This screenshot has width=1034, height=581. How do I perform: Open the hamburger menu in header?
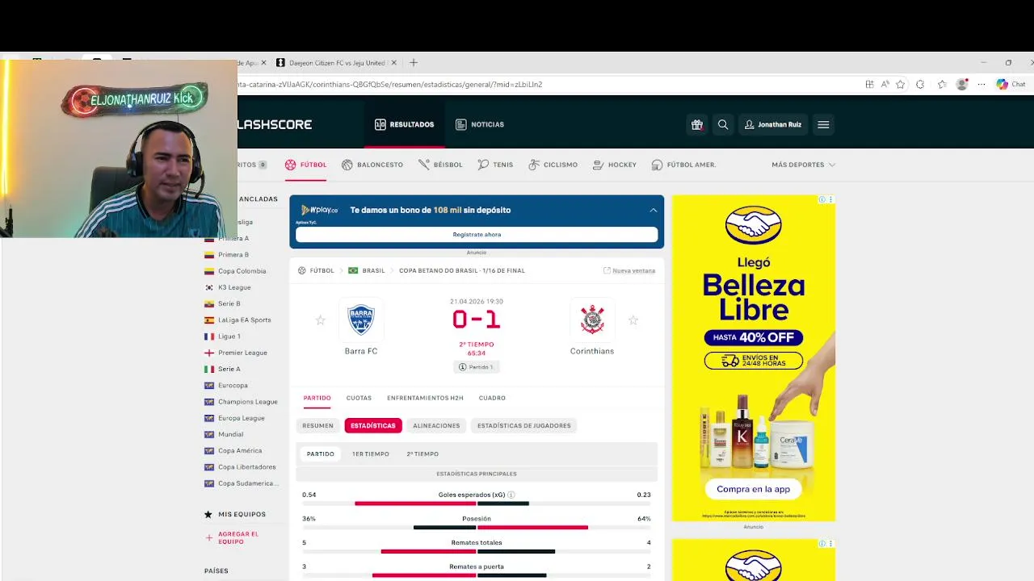click(x=823, y=124)
